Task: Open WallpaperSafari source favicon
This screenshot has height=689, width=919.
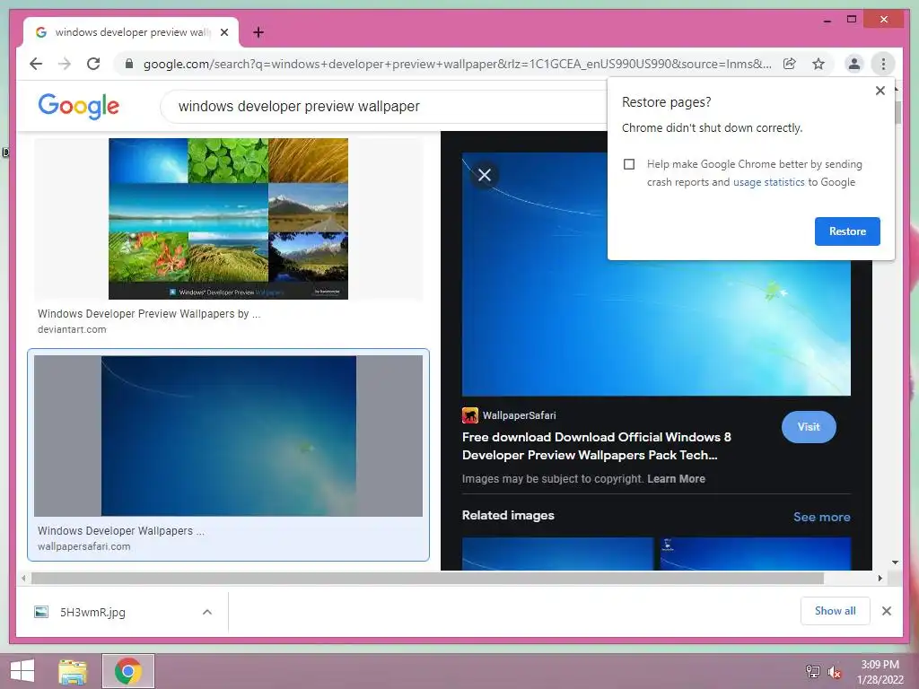Action: tap(469, 415)
